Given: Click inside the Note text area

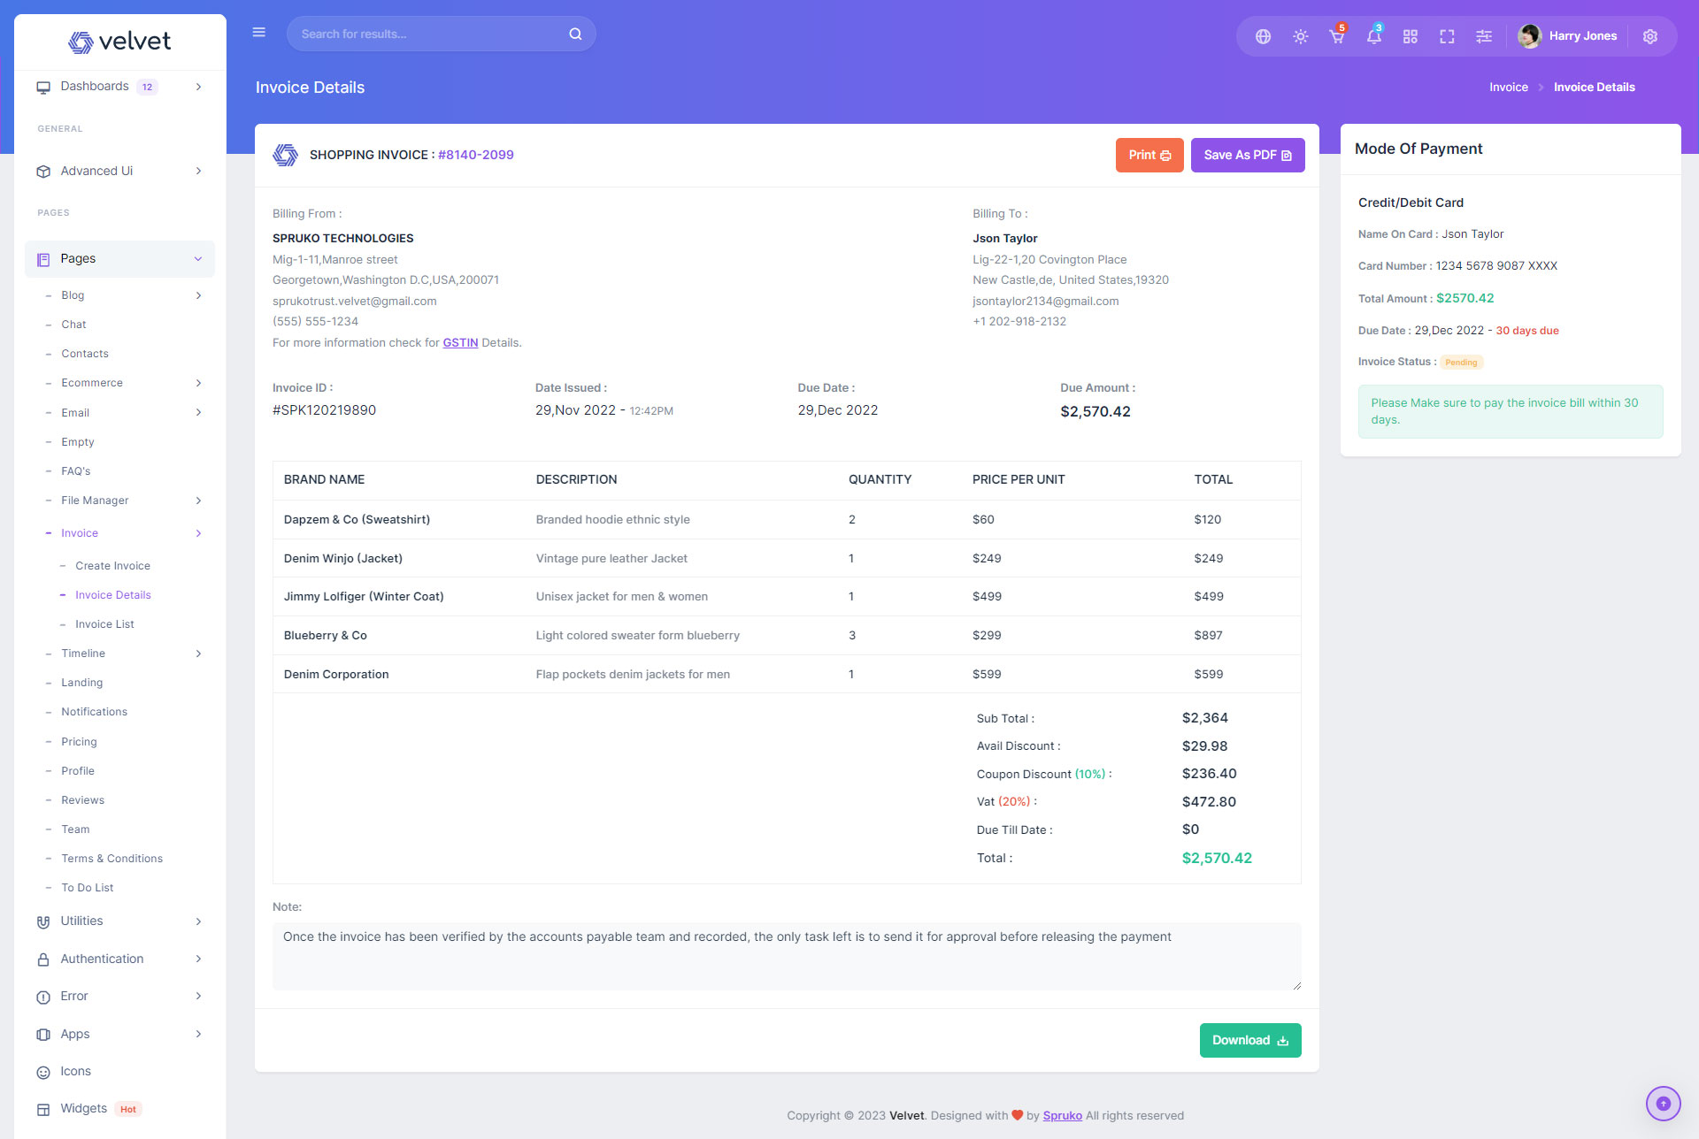Looking at the screenshot, I should click(786, 956).
